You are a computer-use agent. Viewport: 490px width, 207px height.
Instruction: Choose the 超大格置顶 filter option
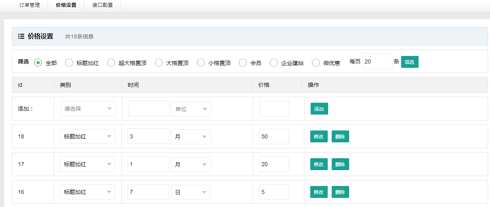coord(111,63)
